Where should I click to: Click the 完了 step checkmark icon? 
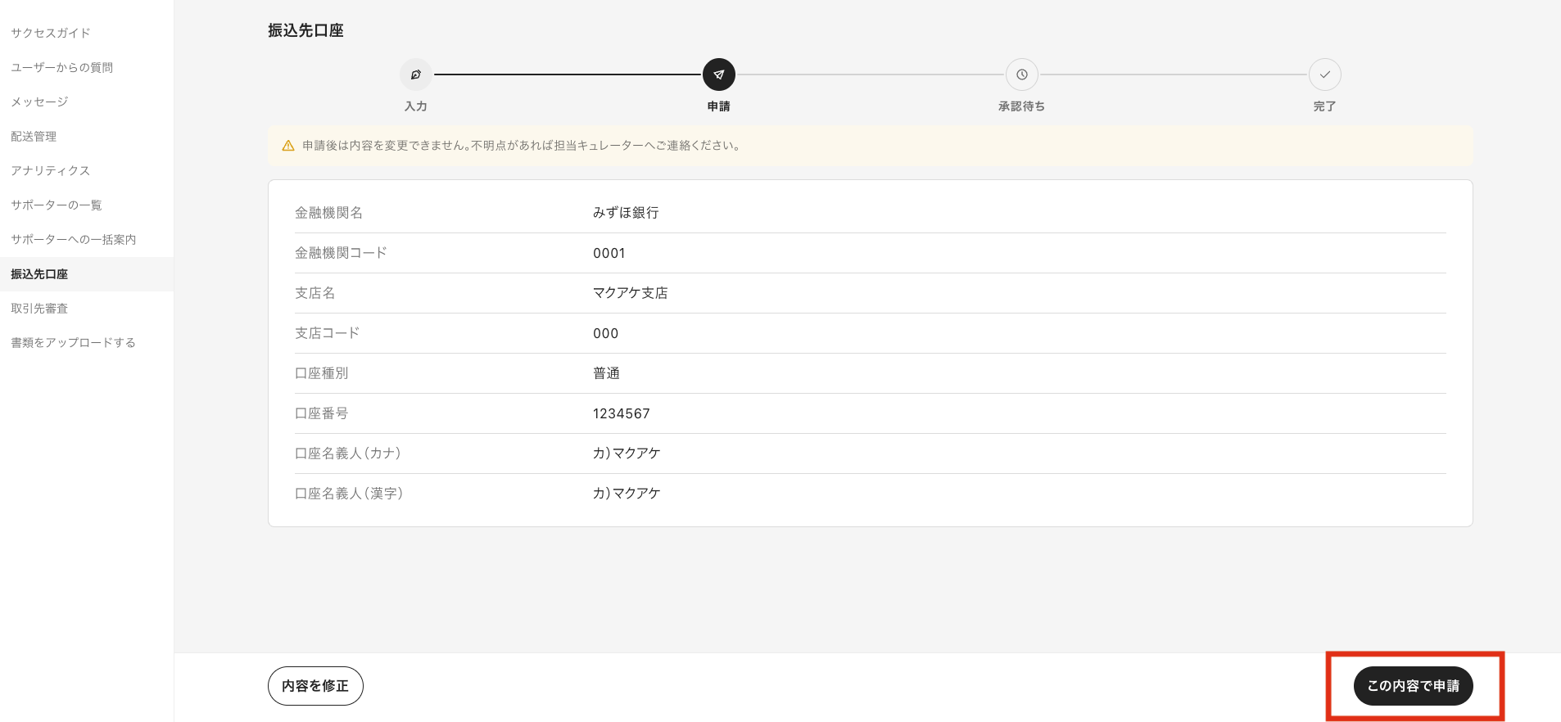point(1325,74)
